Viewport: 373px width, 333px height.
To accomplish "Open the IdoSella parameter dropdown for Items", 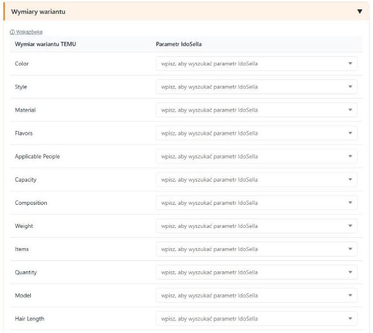I will point(256,249).
